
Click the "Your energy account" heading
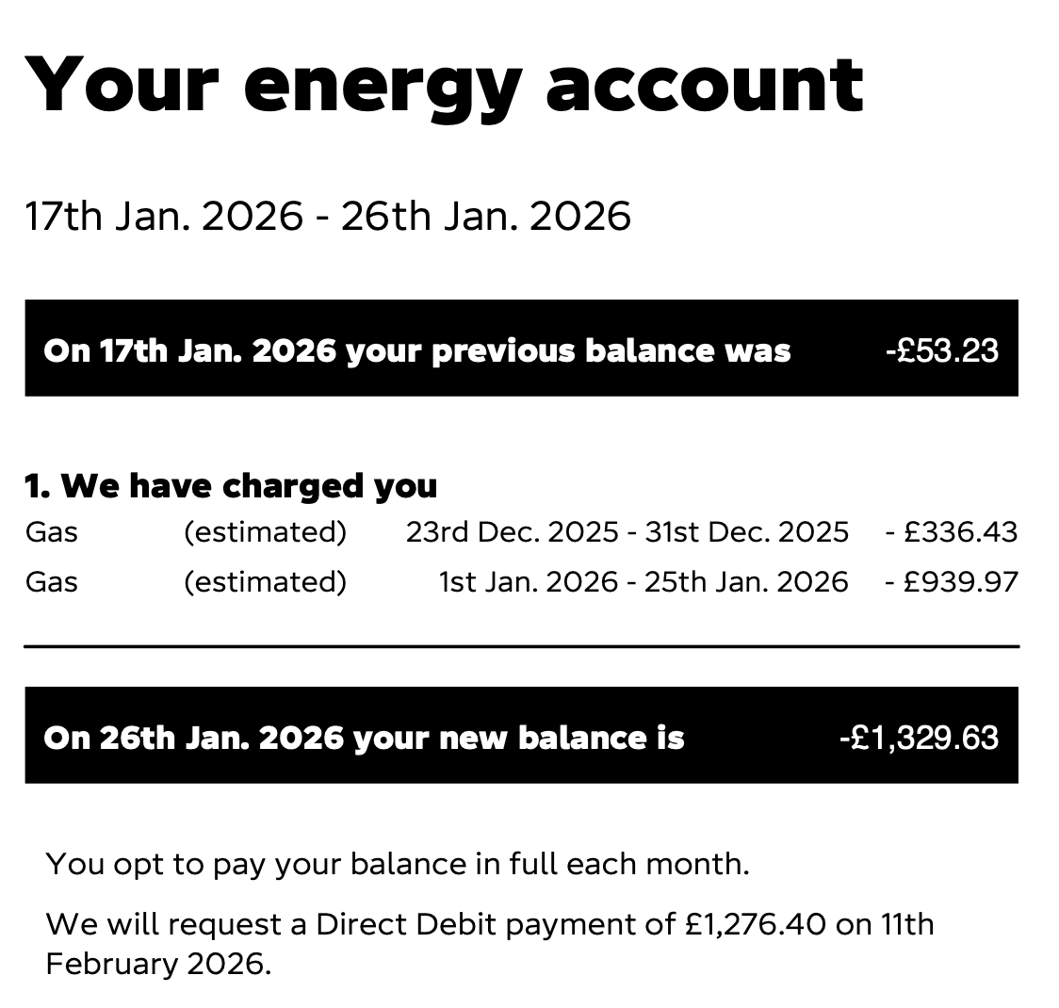[x=444, y=85]
